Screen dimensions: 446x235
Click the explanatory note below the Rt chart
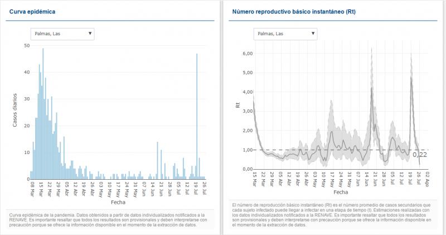[331, 215]
